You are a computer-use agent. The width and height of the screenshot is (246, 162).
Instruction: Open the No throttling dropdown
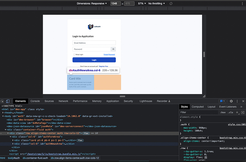click(x=157, y=4)
